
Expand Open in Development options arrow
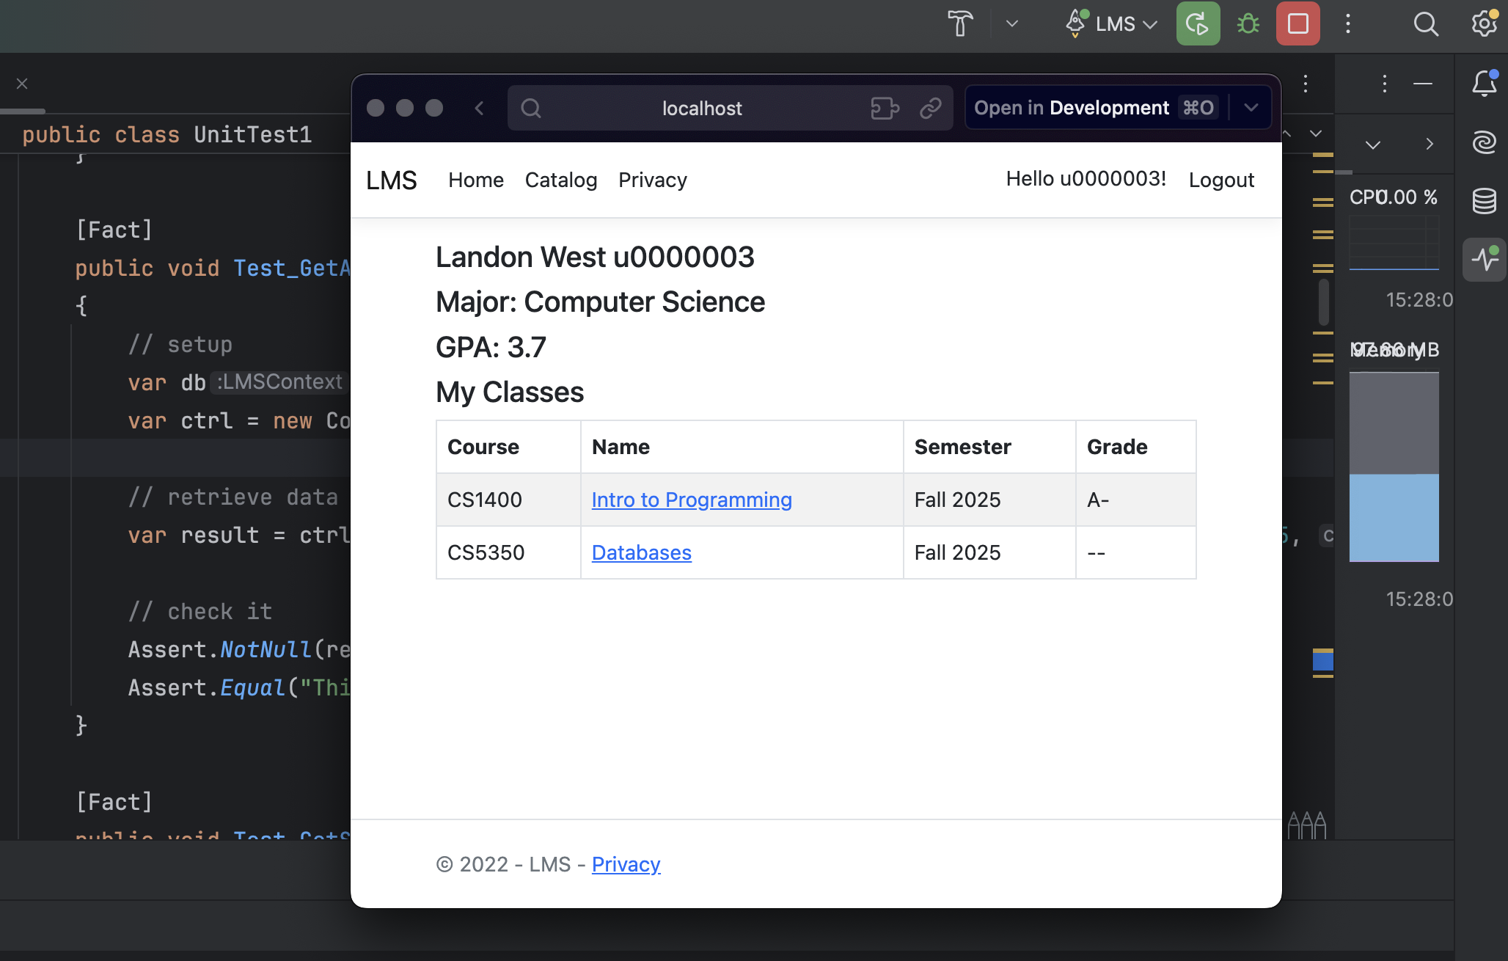[1251, 108]
